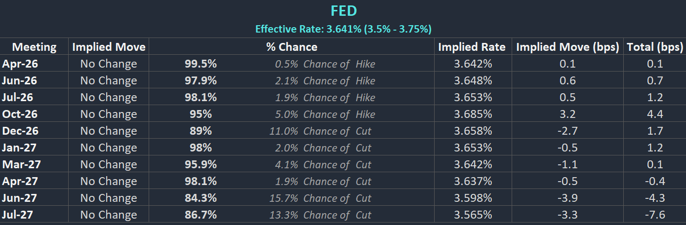The image size is (686, 225).
Task: Click the 84.3% no-change probability
Action: 201,198
